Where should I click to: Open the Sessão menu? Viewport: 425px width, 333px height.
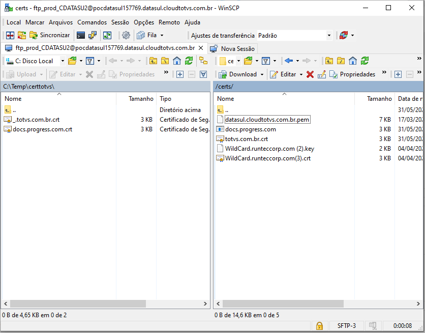[x=120, y=22]
